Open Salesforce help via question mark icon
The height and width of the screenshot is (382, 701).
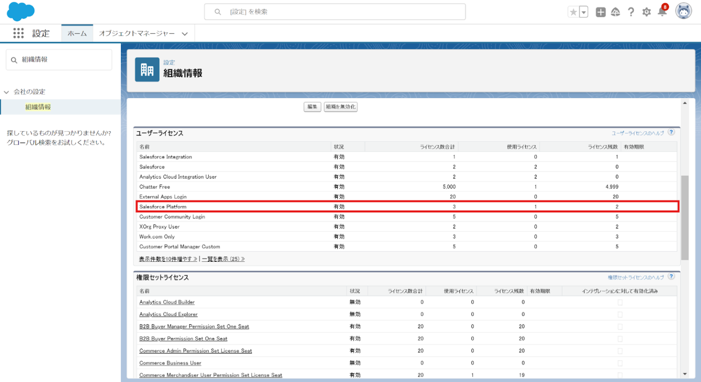[x=631, y=11]
